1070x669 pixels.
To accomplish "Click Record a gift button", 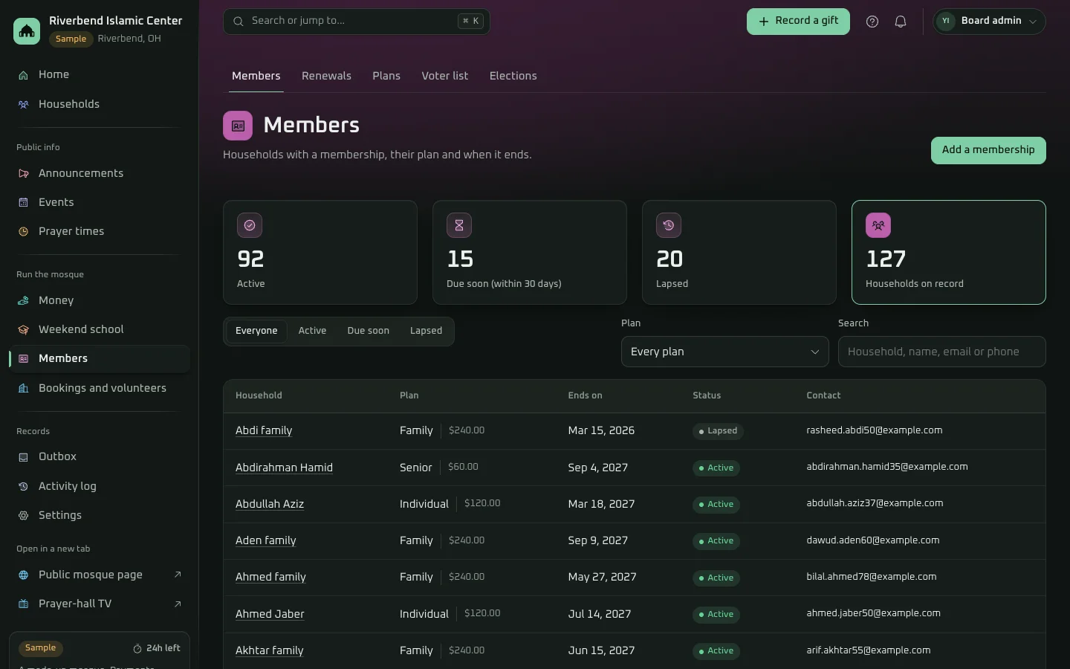I will point(798,22).
